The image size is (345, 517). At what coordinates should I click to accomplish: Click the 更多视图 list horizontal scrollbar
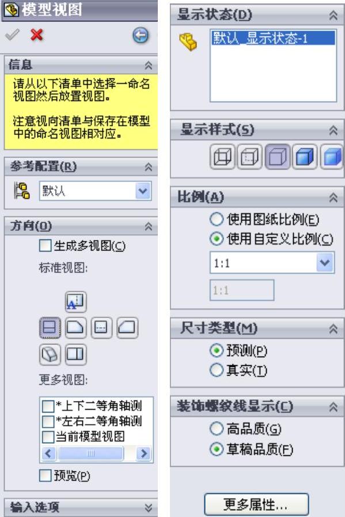pos(96,454)
